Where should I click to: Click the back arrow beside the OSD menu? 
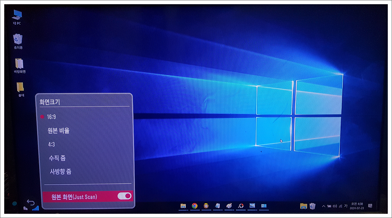point(30,202)
